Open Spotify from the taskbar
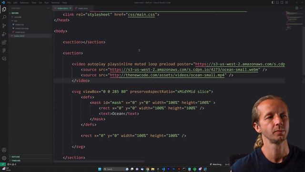 (x=195, y=169)
